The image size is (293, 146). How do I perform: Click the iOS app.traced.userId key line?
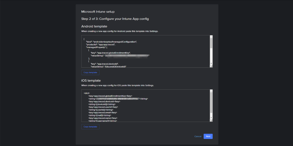tap(103, 107)
